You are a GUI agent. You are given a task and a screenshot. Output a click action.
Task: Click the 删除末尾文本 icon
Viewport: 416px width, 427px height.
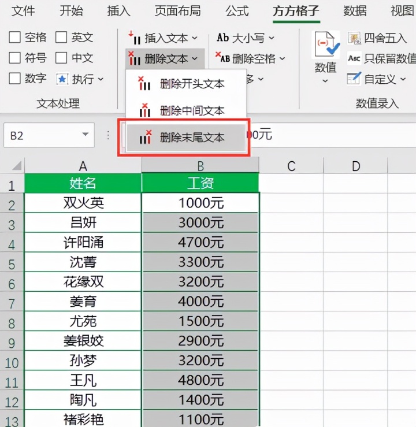[x=146, y=137]
